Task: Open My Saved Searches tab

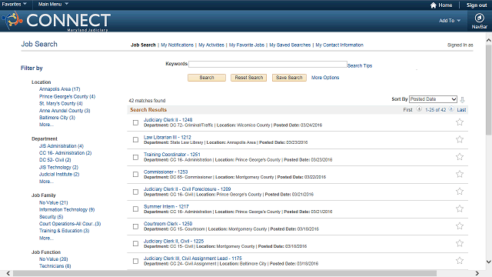Action: point(290,45)
